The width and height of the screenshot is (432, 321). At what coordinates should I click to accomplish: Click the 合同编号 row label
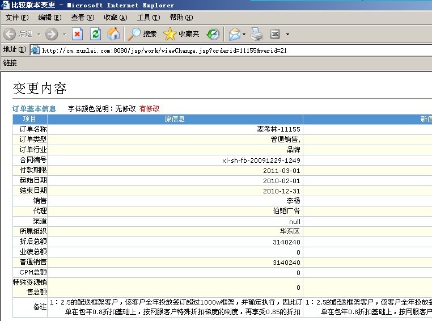pos(33,159)
